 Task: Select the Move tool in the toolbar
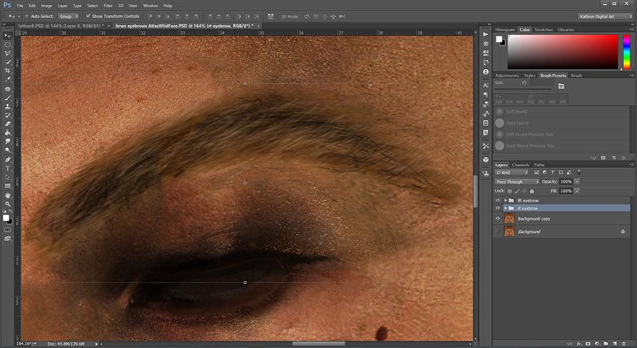point(7,35)
